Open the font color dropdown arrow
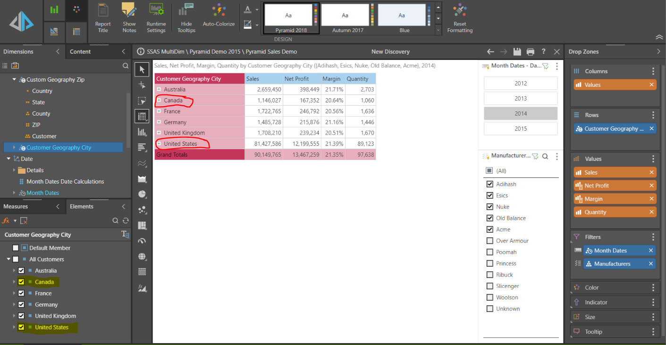This screenshot has height=345, width=666. point(257,9)
